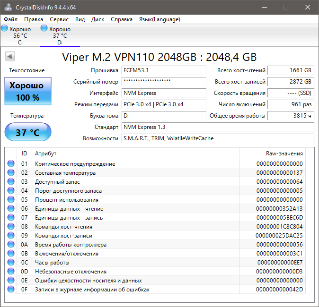Click the status orb for attribute 0F
The image size is (319, 307).
pyautogui.click(x=11, y=289)
